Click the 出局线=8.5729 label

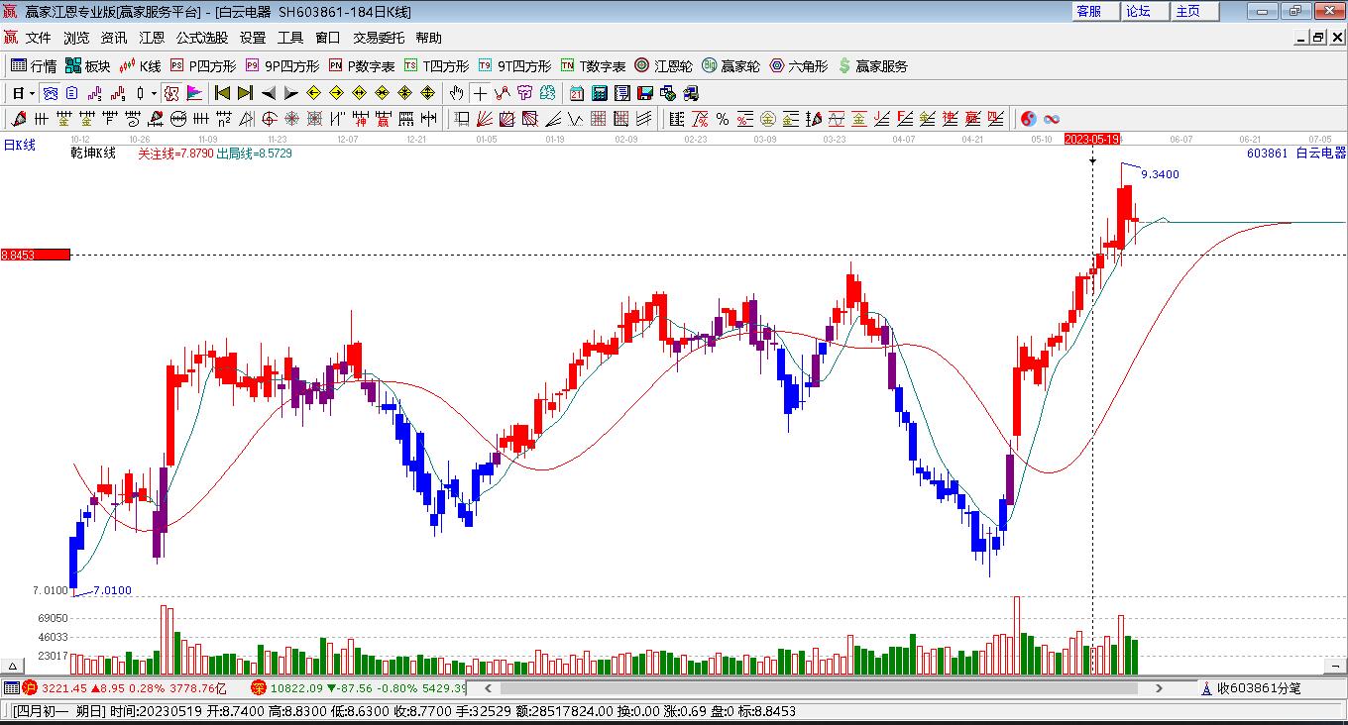[x=254, y=154]
